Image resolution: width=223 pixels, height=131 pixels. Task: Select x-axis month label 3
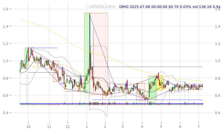coord(123,127)
